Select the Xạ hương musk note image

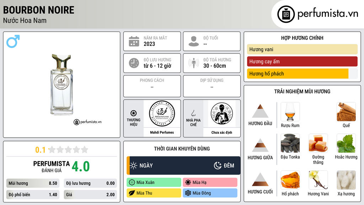point(346,180)
